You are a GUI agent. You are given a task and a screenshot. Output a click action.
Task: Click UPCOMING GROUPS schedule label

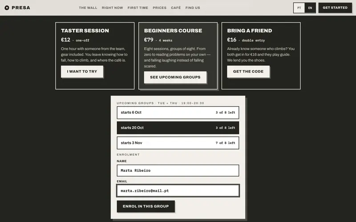coord(160,103)
